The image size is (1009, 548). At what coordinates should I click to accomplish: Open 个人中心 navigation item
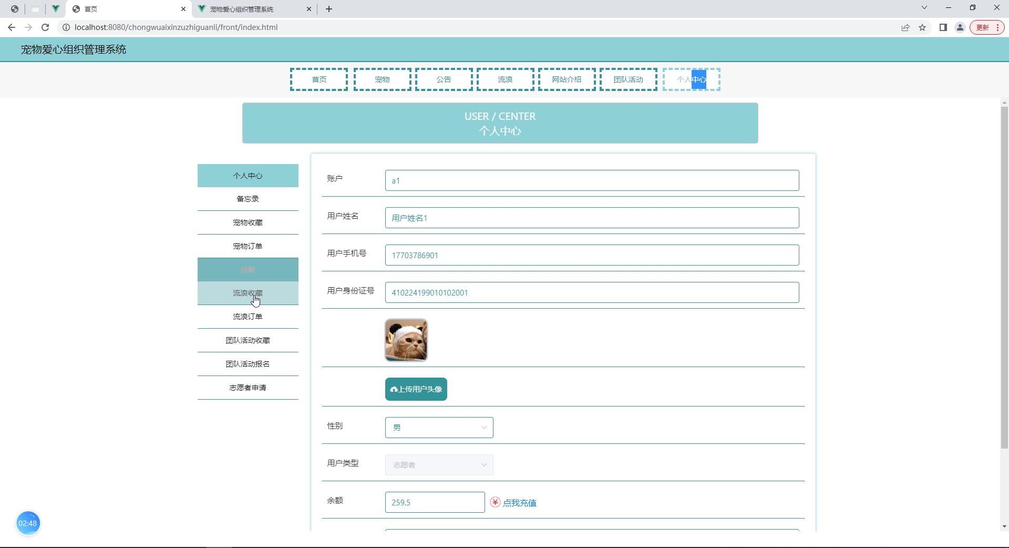tap(692, 79)
